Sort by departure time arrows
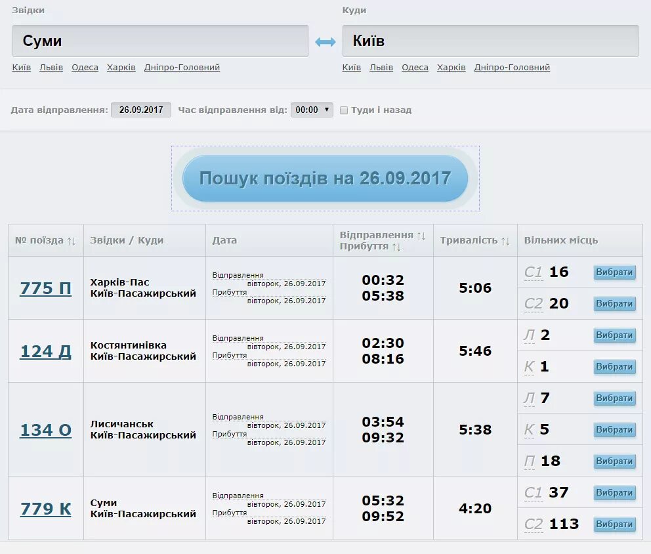The width and height of the screenshot is (651, 554). click(421, 236)
